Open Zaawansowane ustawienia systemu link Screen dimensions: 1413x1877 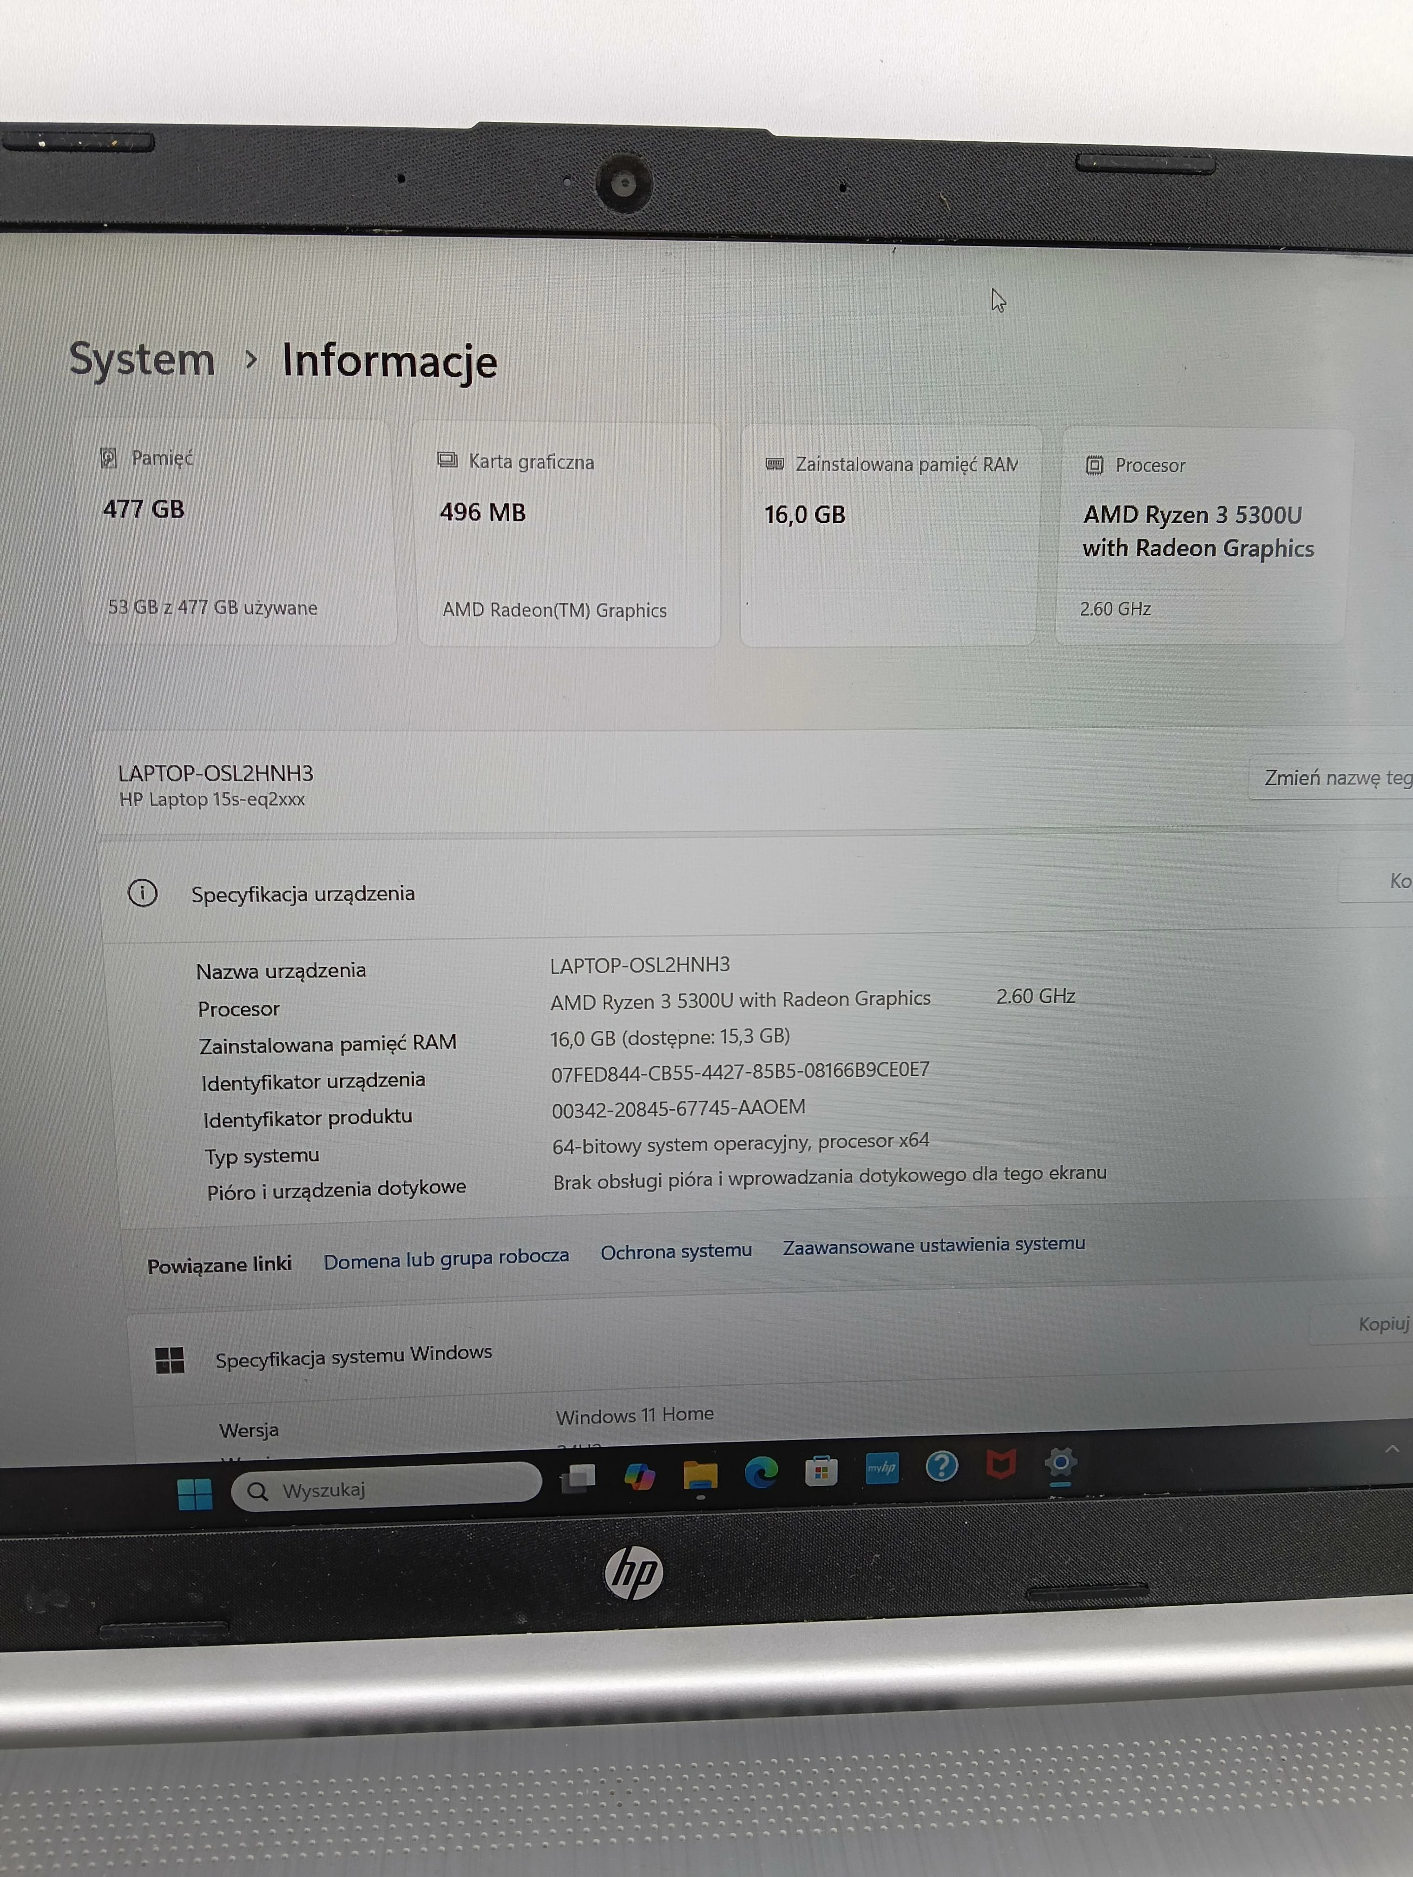[933, 1245]
